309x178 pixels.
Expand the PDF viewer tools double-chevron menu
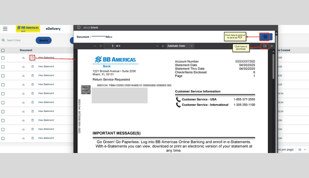coord(272,46)
